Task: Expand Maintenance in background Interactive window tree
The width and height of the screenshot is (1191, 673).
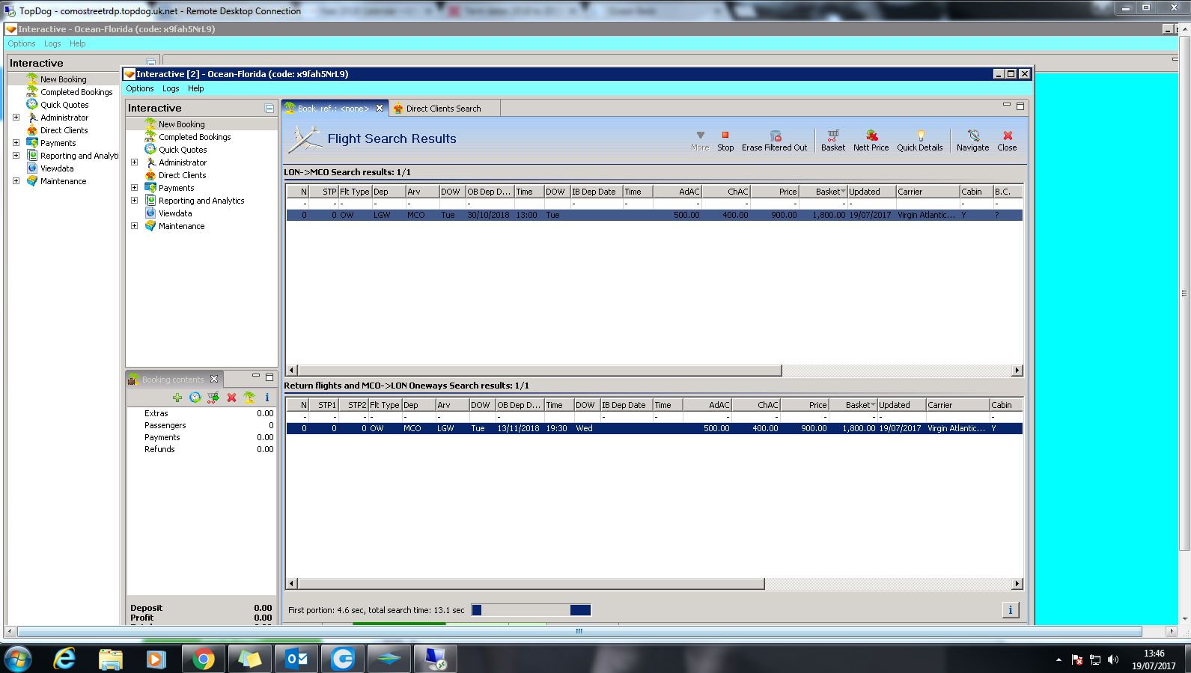Action: [16, 181]
